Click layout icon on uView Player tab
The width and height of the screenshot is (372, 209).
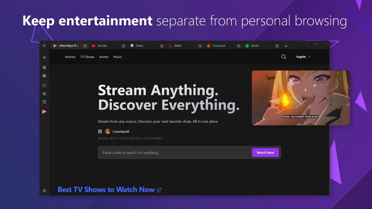85,46
